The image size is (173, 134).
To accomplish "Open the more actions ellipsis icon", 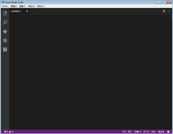I will click(169, 11).
